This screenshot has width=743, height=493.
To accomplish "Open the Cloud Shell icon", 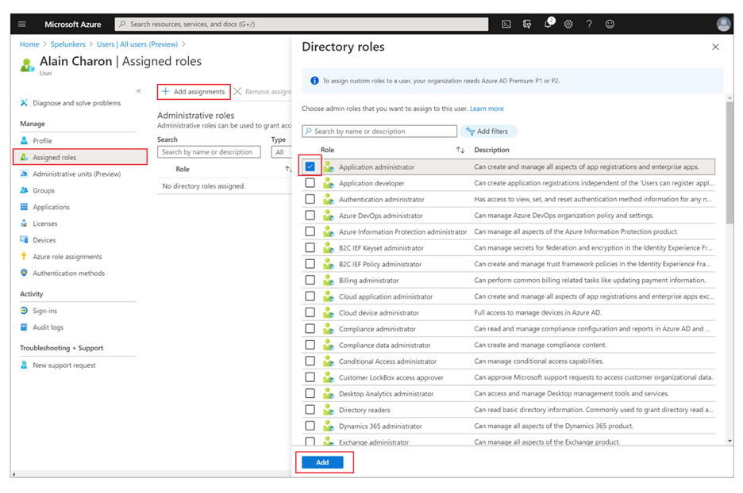I will click(x=506, y=24).
